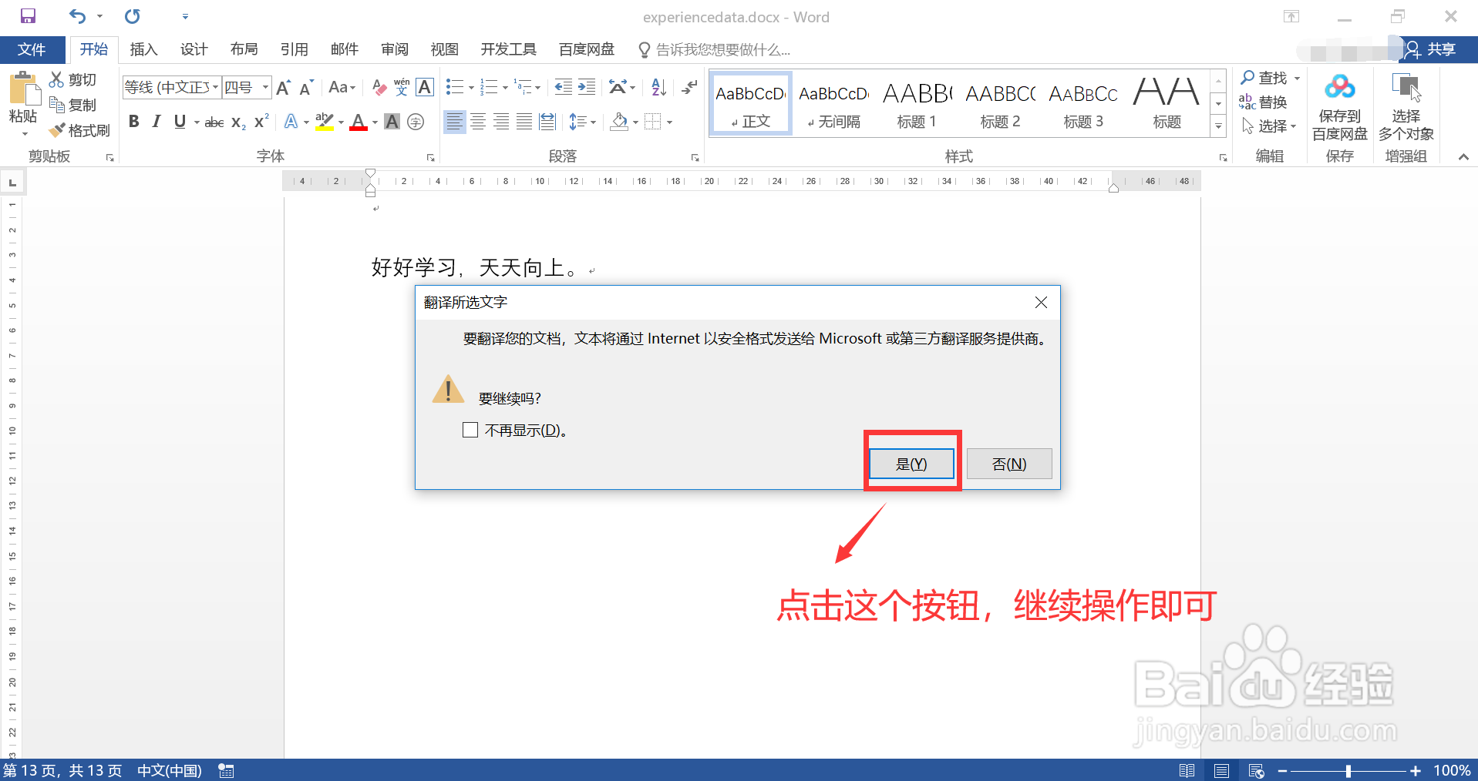Screen dimensions: 1478x781
Task: Open borders dropdown arrow
Action: pos(669,122)
